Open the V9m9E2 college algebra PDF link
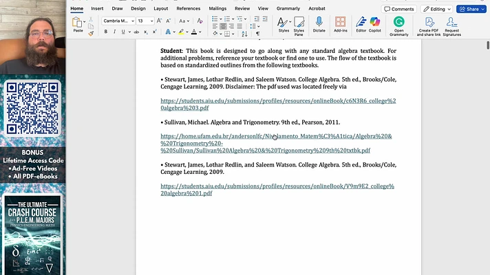The height and width of the screenshot is (275, 490). (x=277, y=190)
